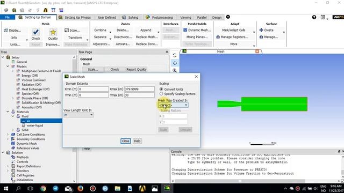The width and height of the screenshot is (344, 193).
Task: Click the Display mesh button
Action: click(x=12, y=30)
